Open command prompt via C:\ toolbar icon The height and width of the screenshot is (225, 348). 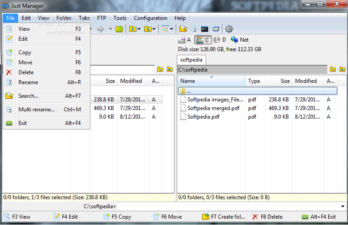[204, 29]
